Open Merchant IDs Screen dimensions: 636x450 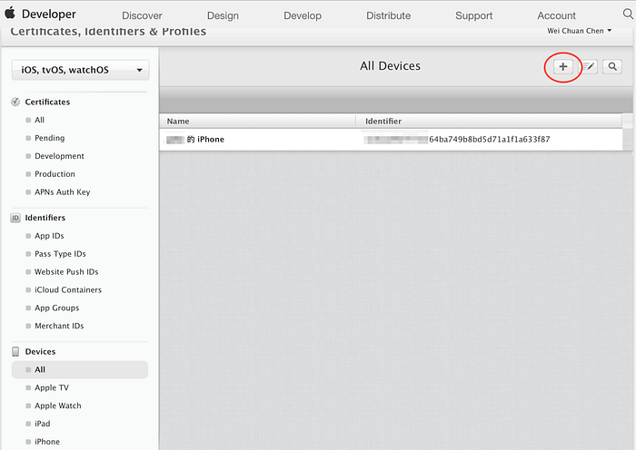coord(59,326)
